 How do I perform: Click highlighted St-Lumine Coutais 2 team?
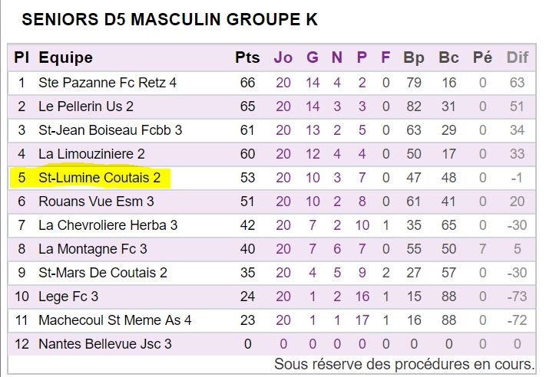click(100, 178)
